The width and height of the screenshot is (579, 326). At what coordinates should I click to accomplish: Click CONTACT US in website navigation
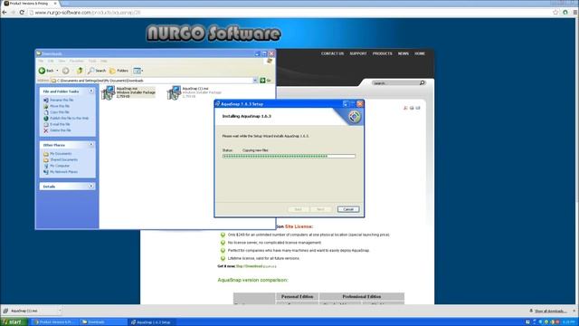coord(332,53)
